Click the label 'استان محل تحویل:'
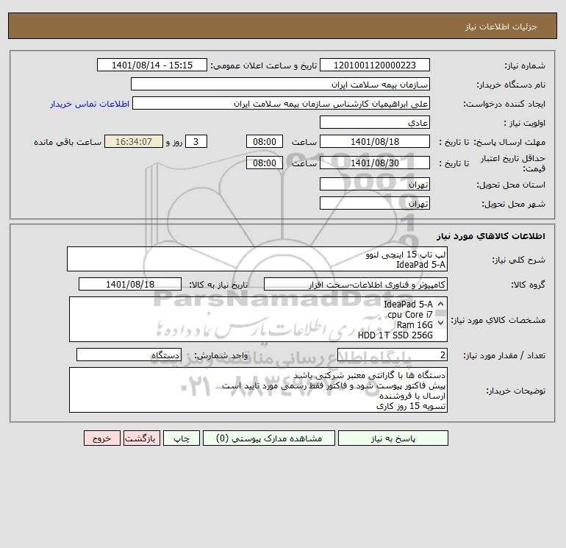This screenshot has height=548, width=566. (511, 185)
